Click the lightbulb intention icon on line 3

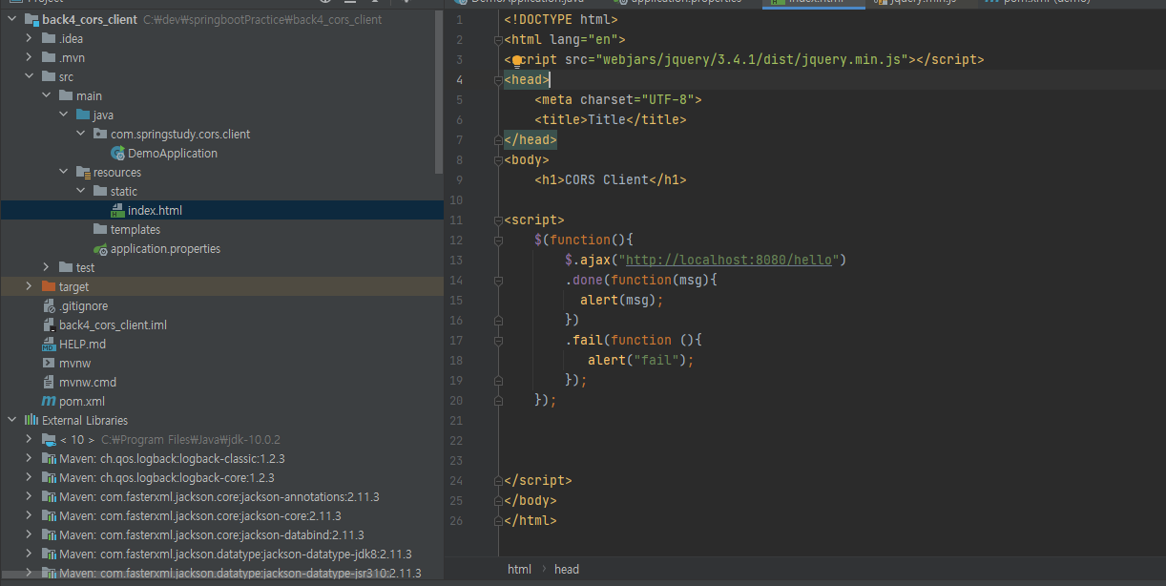point(518,60)
